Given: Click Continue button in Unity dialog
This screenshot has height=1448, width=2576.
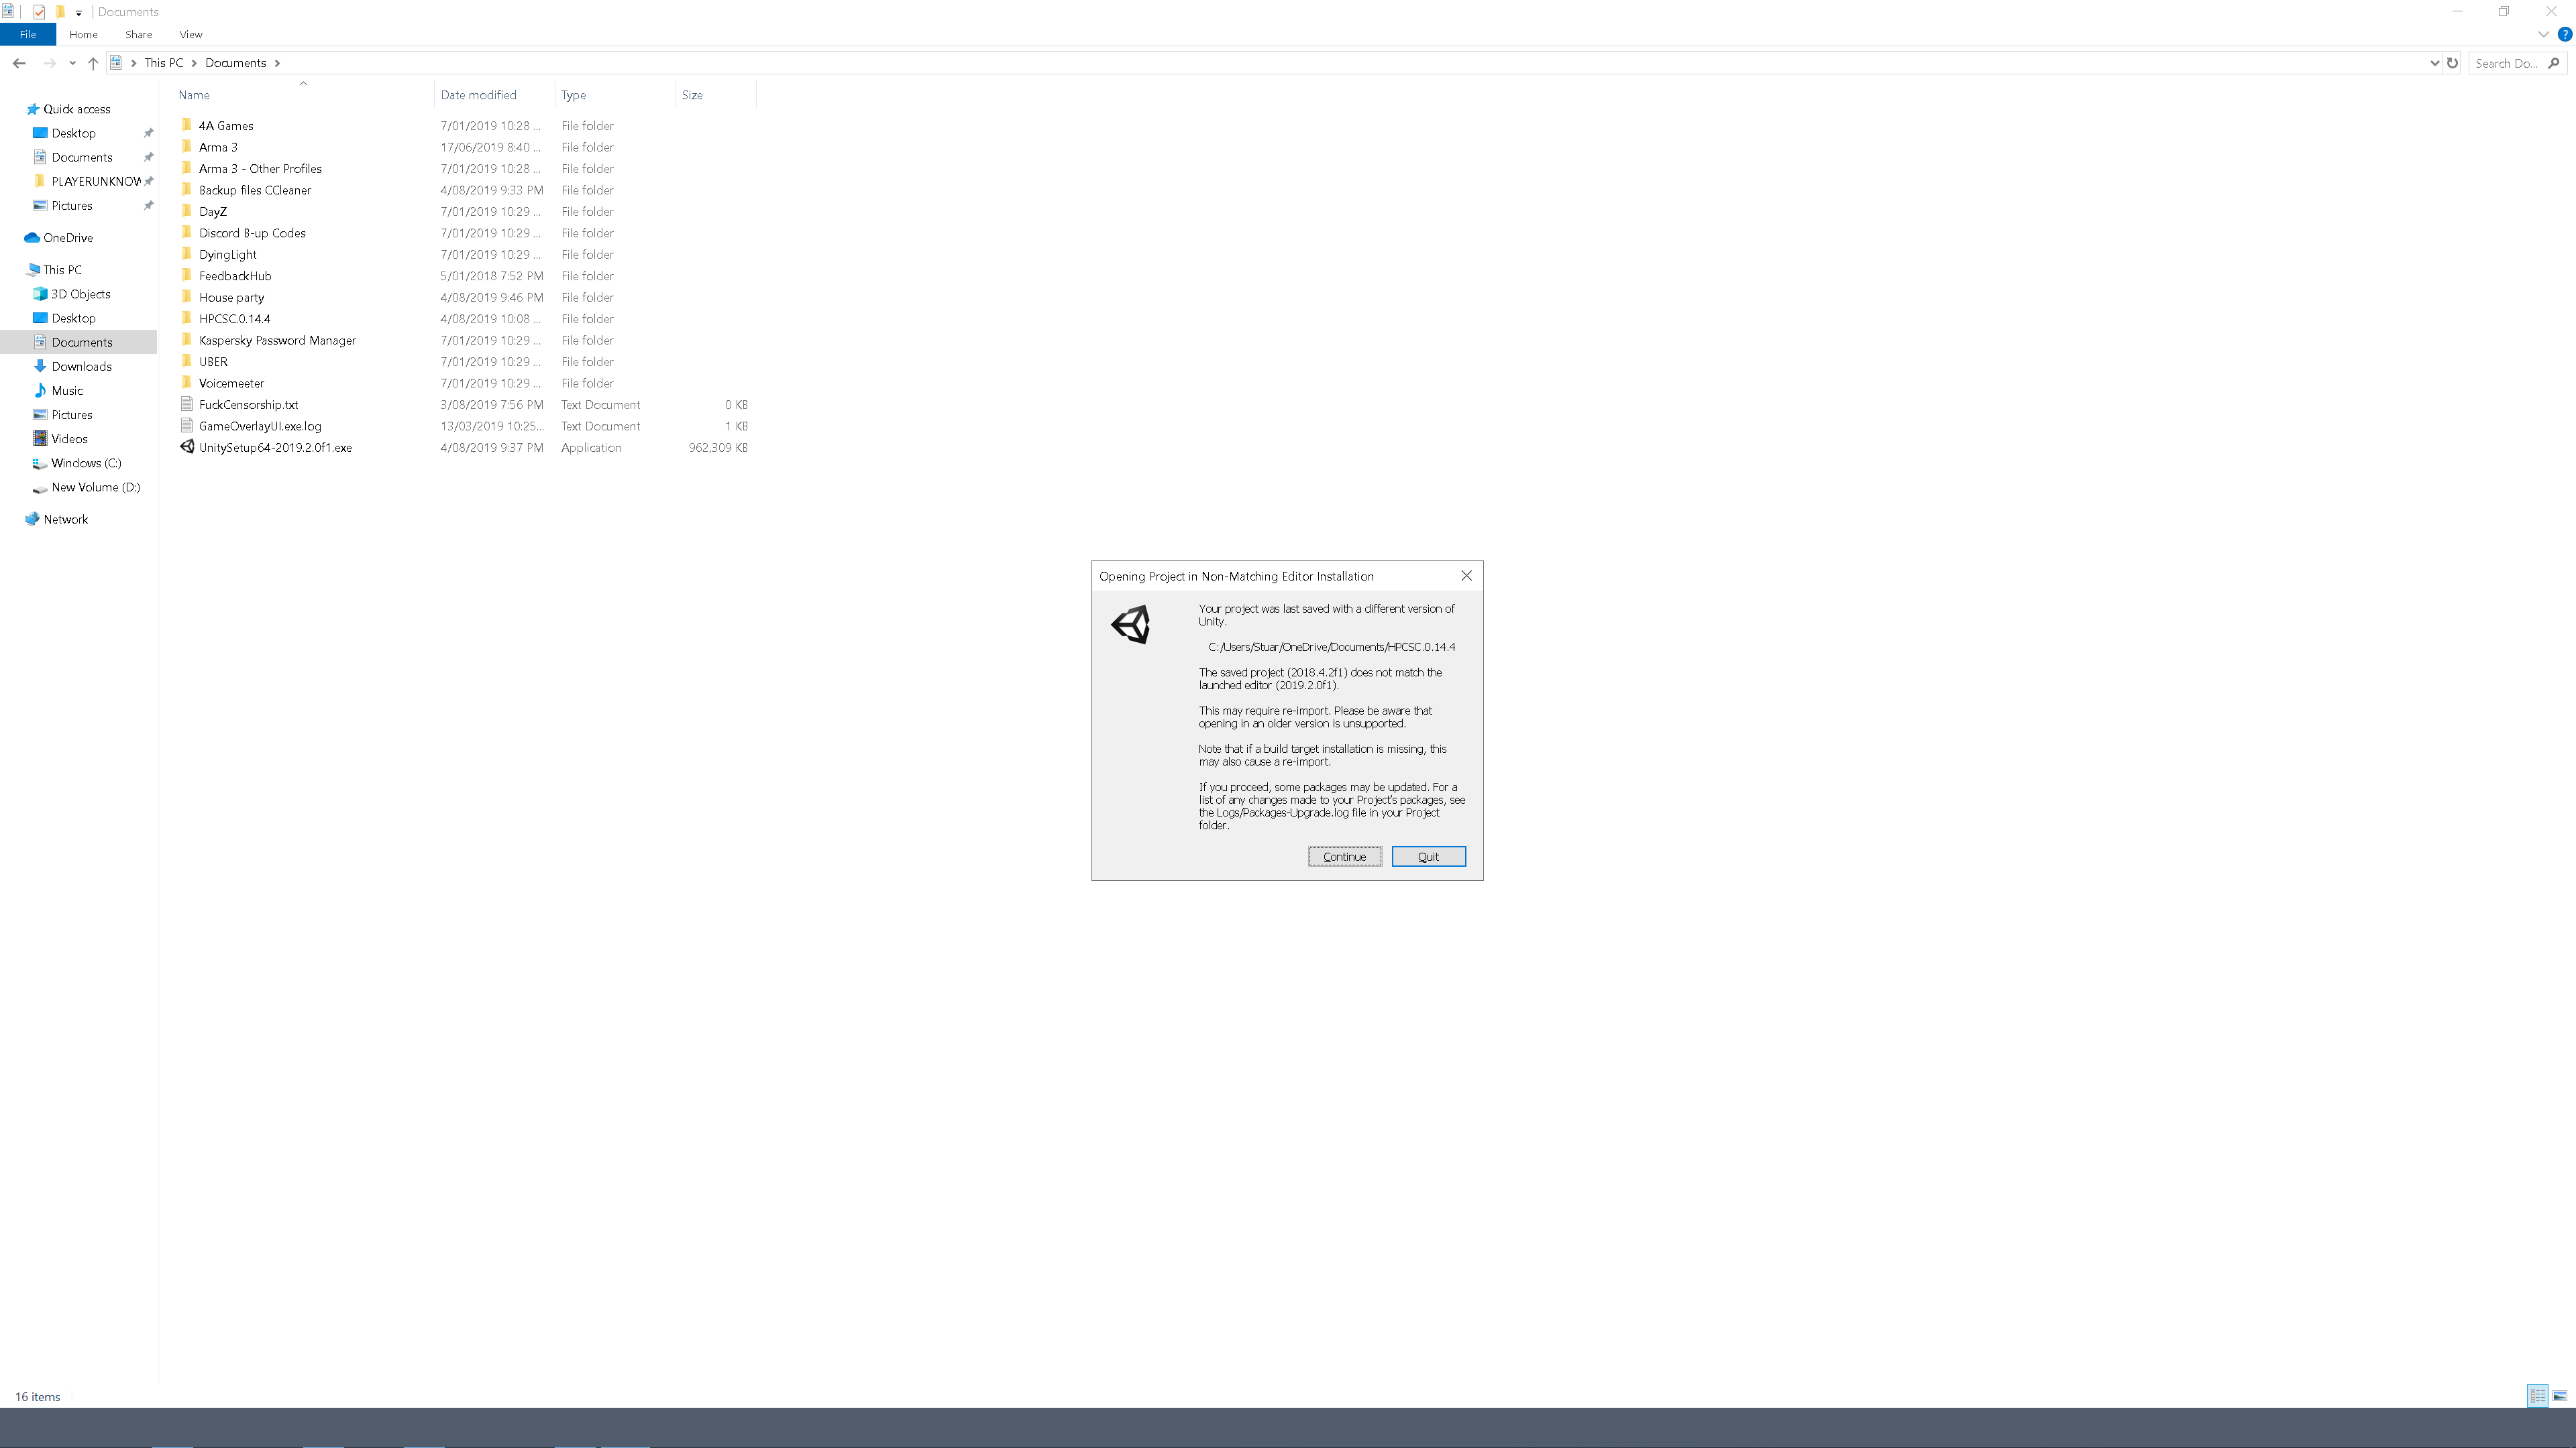Looking at the screenshot, I should [x=1344, y=855].
